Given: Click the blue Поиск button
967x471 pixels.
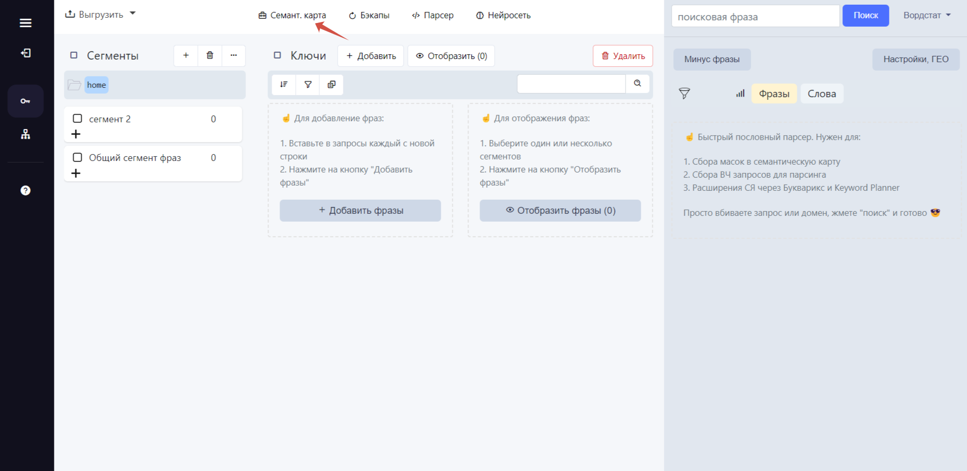Looking at the screenshot, I should [x=865, y=16].
